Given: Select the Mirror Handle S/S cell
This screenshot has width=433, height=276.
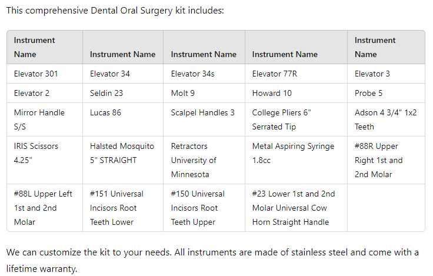Looking at the screenshot, I should pos(39,119).
